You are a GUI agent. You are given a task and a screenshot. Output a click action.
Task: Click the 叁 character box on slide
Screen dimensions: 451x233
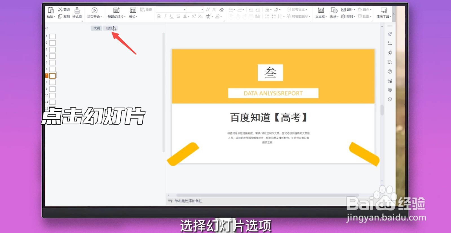tap(270, 72)
